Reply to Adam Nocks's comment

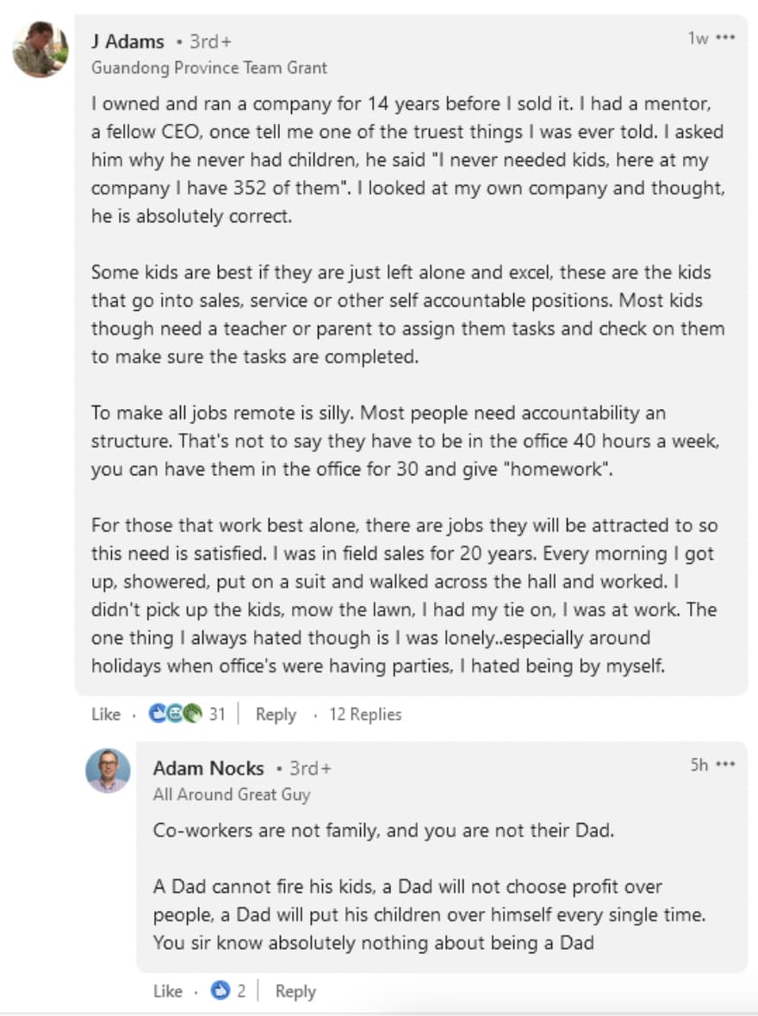(x=295, y=991)
